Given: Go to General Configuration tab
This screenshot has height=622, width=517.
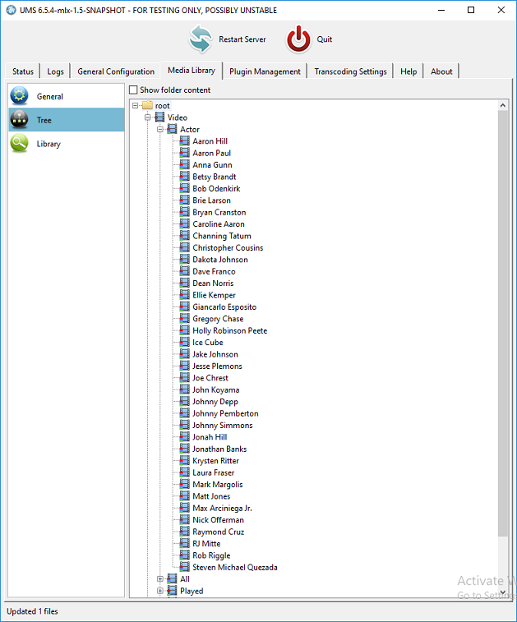Looking at the screenshot, I should [116, 71].
